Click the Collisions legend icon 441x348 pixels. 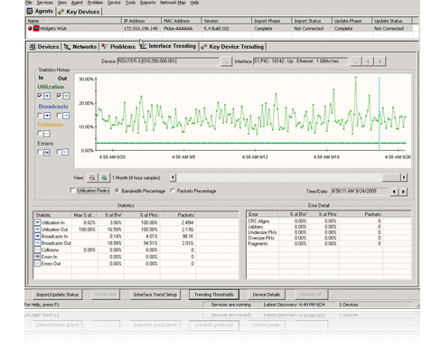pyautogui.click(x=47, y=134)
